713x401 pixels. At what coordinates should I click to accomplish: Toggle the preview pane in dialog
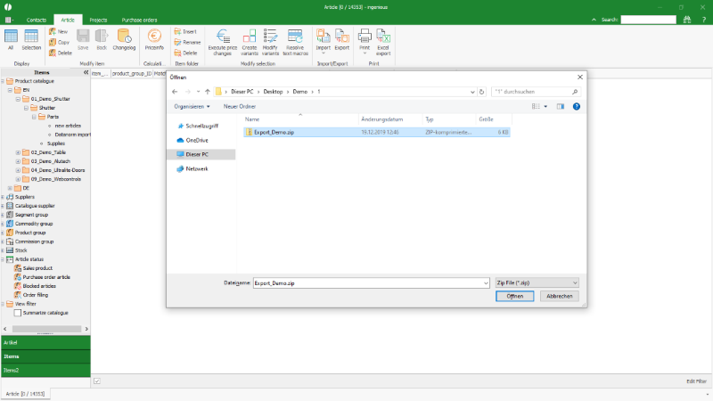click(x=561, y=106)
